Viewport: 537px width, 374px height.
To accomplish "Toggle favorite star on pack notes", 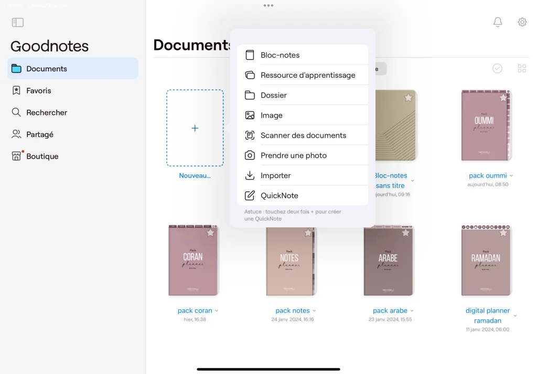I will (308, 233).
